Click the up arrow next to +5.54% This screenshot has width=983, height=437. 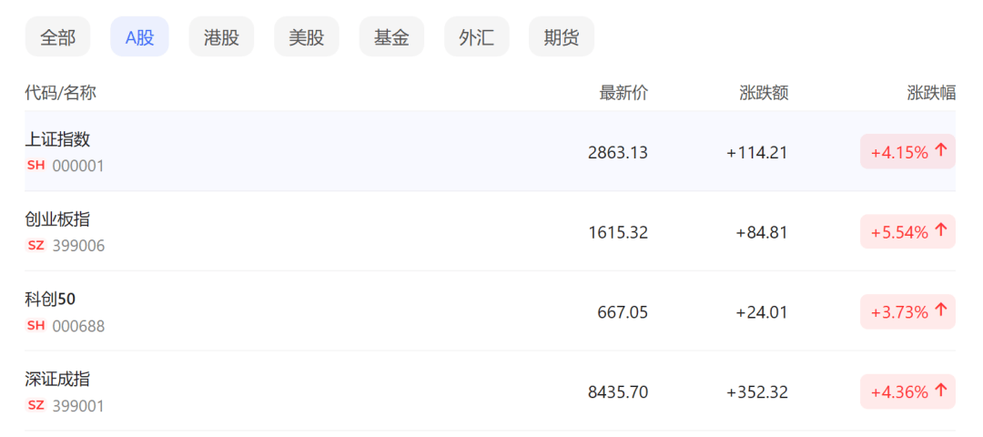pyautogui.click(x=941, y=231)
